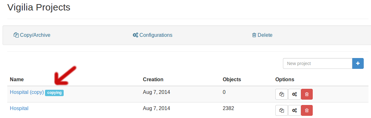Open the Hospital (copy) project link
Viewport: 371px width, 118px height.
coord(27,92)
